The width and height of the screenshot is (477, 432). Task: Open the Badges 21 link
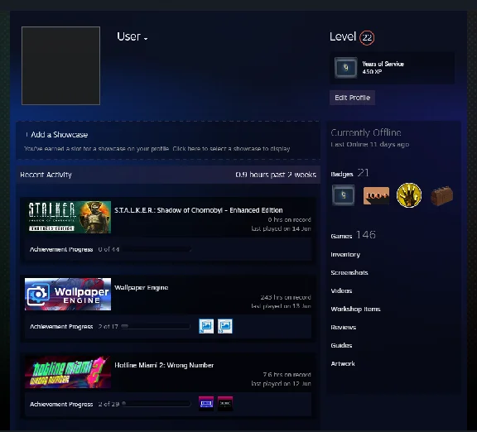349,173
